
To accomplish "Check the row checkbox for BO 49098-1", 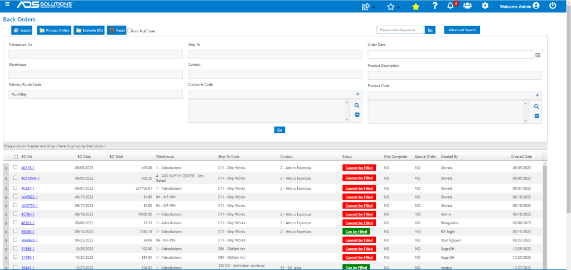I will 15,231.
